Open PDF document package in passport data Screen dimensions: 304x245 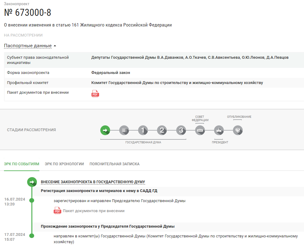coord(95,94)
